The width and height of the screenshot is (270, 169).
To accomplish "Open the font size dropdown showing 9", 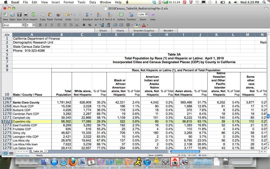I will [x=34, y=25].
